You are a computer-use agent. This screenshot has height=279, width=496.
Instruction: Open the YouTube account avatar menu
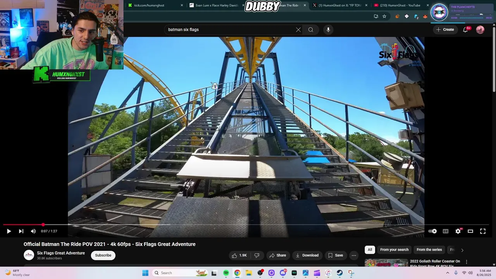pos(480,29)
